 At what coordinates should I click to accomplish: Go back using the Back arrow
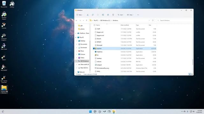tap(76, 20)
